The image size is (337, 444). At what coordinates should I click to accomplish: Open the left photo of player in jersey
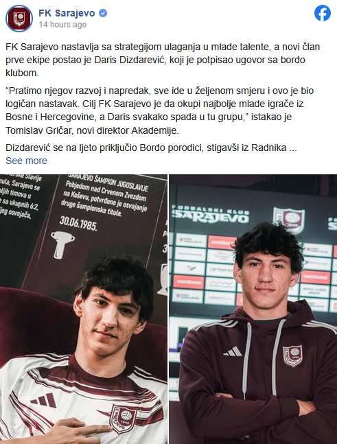point(84,309)
